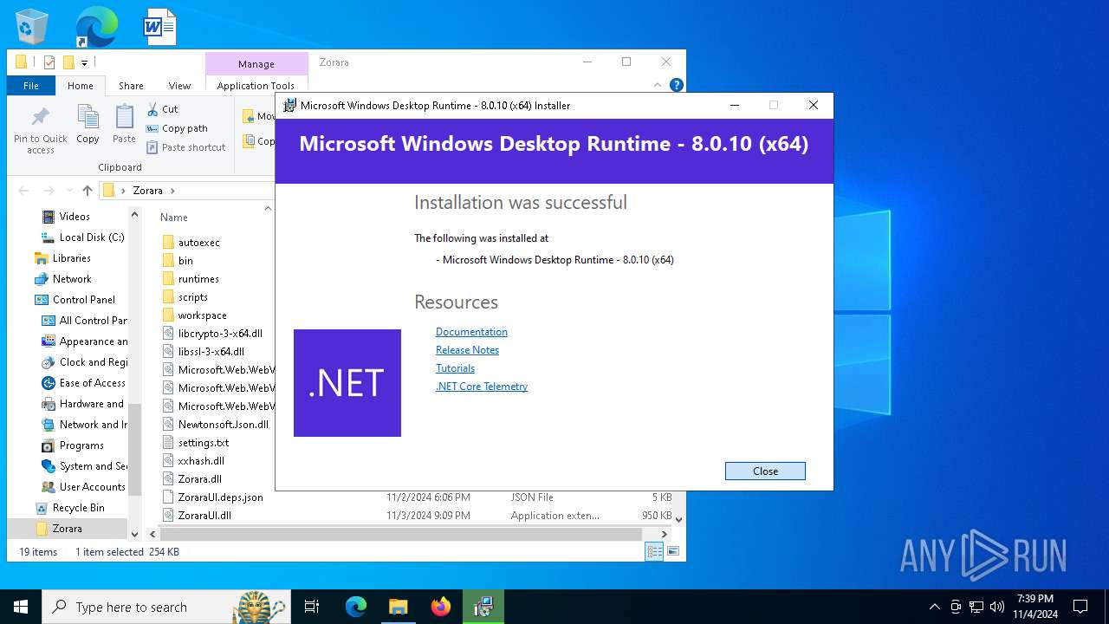The image size is (1109, 624).
Task: Click Explorer up-one-level arrow
Action: pyautogui.click(x=87, y=191)
